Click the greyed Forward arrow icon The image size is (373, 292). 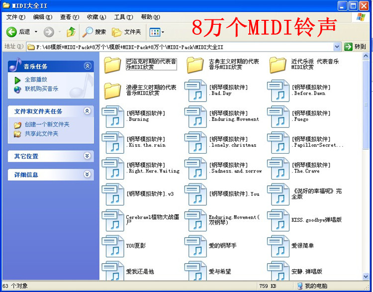point(49,32)
